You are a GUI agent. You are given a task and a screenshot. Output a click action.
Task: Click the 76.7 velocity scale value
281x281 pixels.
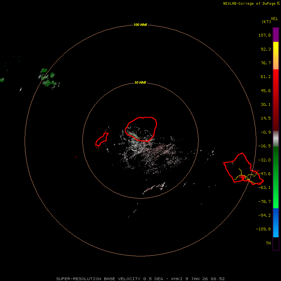click(x=266, y=63)
